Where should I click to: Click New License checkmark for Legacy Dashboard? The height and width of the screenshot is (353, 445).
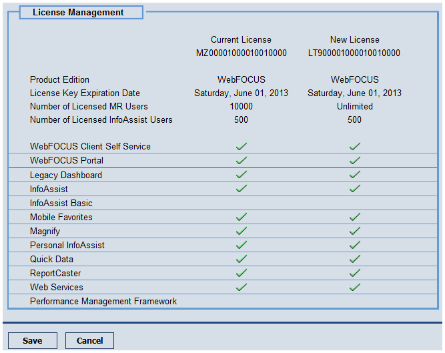coord(355,175)
